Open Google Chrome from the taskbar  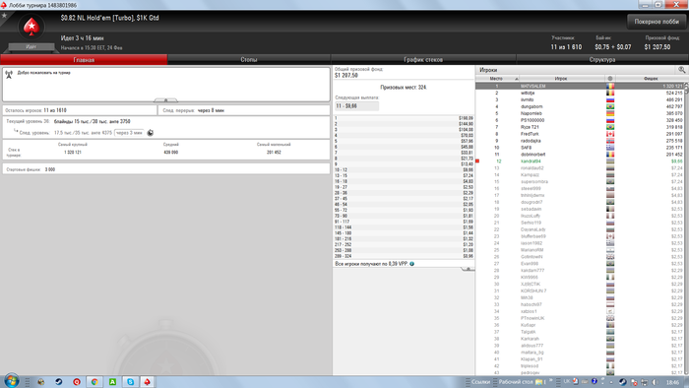pos(94,382)
